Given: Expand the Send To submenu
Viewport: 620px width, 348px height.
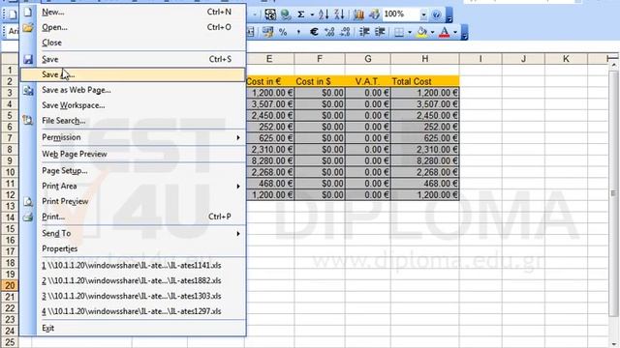Looking at the screenshot, I should coord(133,233).
